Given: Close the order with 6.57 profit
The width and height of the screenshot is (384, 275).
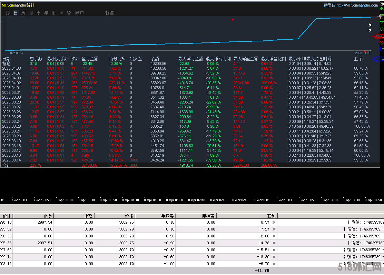Looking at the screenshot, I should [274, 223].
